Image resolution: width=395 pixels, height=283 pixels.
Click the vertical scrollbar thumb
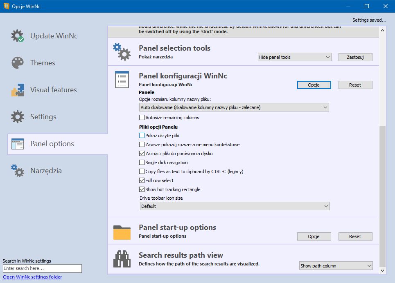382,196
